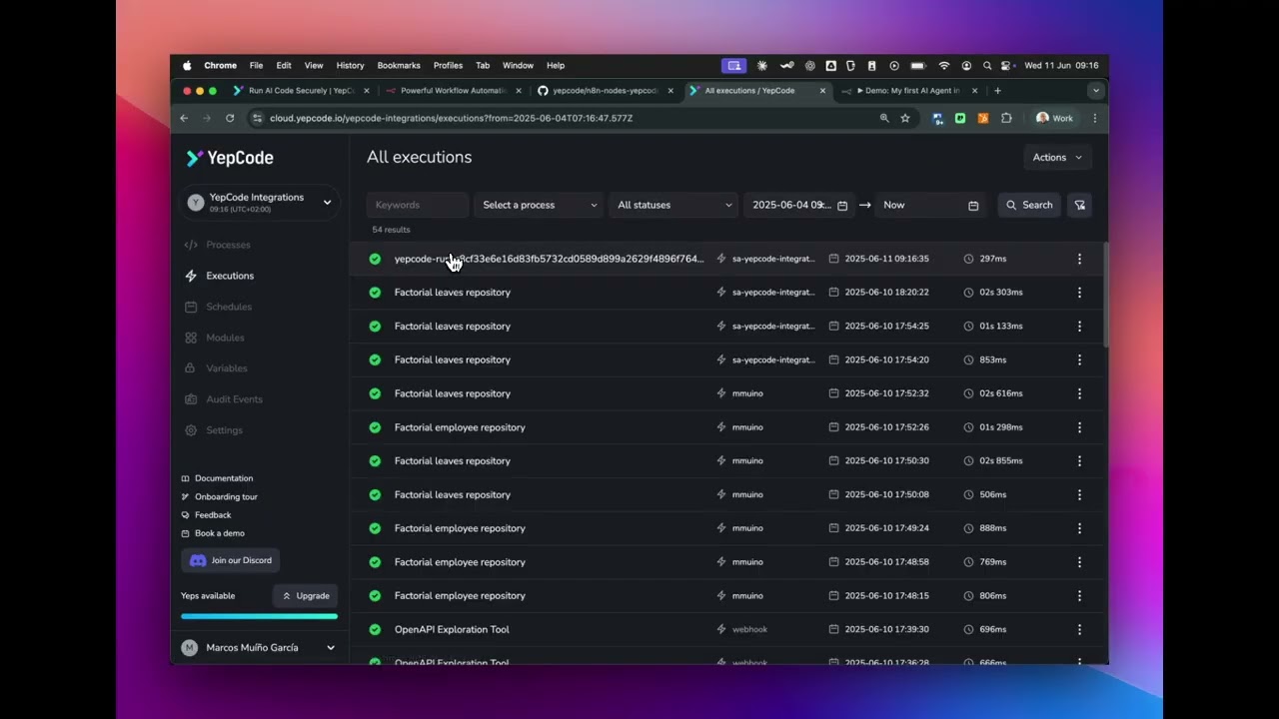Viewport: 1279px width, 719px height.
Task: Click Chrome back arrow
Action: pos(184,118)
